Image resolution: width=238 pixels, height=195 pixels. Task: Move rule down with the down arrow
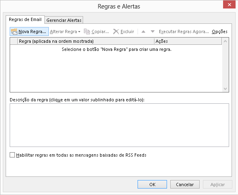tap(152, 31)
